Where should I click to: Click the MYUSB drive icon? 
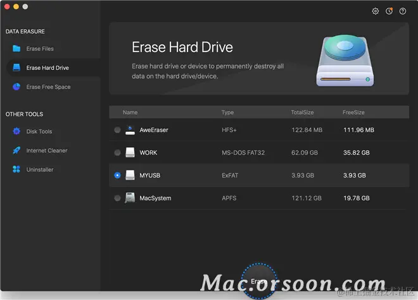130,175
